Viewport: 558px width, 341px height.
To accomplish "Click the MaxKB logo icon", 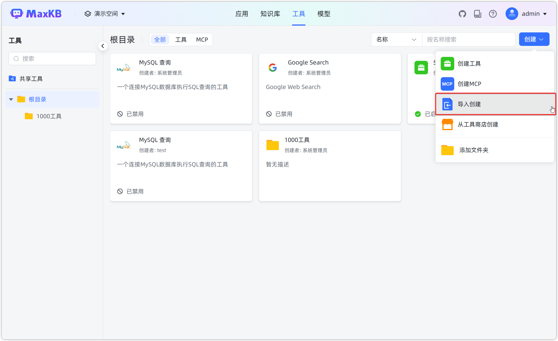I will [x=17, y=13].
